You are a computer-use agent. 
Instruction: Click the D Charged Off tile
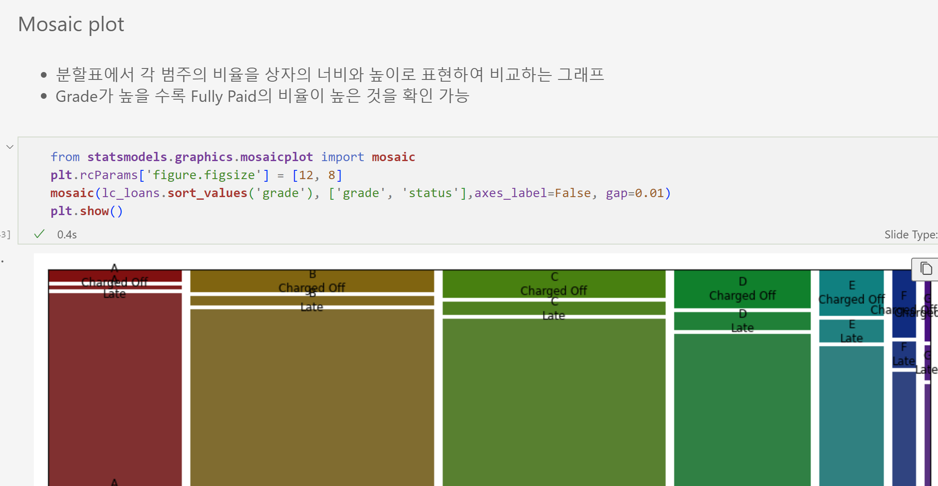[742, 289]
